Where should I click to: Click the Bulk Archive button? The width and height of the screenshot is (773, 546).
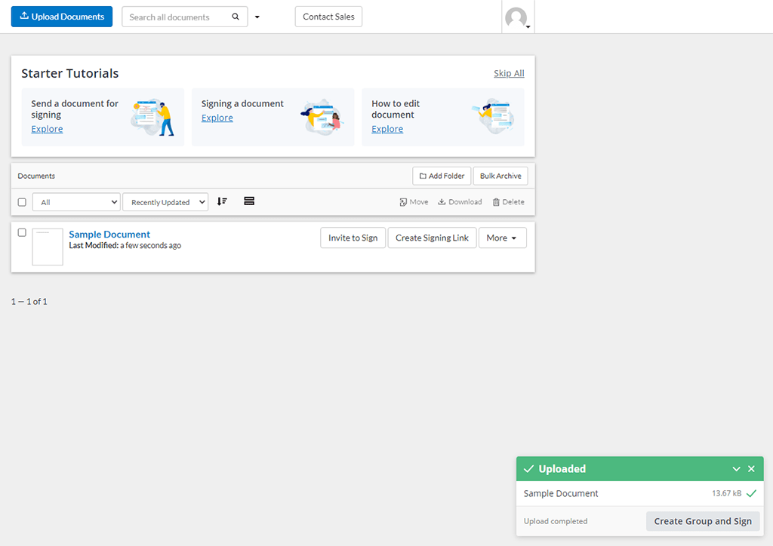500,176
